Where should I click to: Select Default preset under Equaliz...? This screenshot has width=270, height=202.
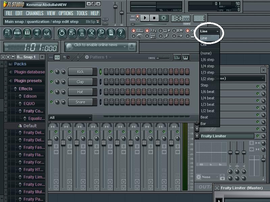(x=30, y=126)
